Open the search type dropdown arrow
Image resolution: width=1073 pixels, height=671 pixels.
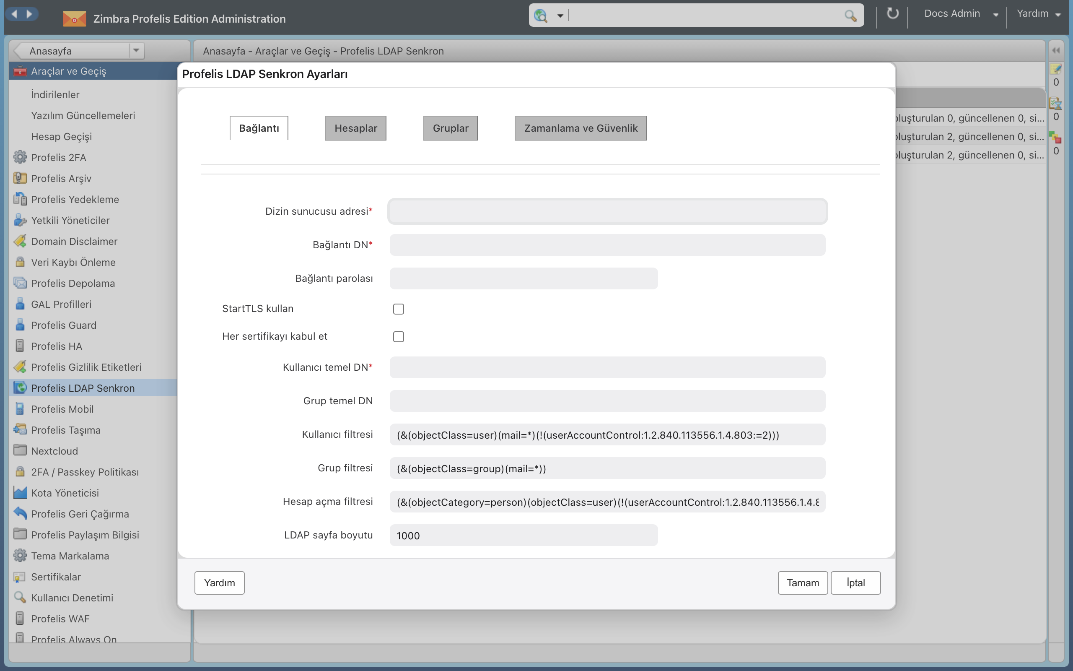(560, 16)
